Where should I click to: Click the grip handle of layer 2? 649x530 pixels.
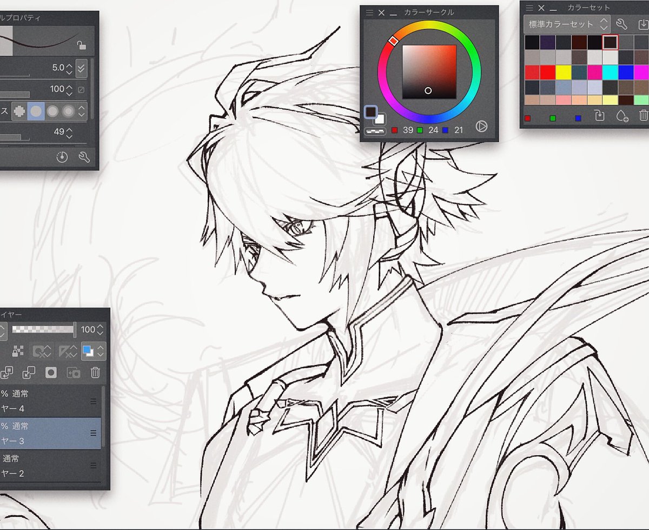coord(93,465)
